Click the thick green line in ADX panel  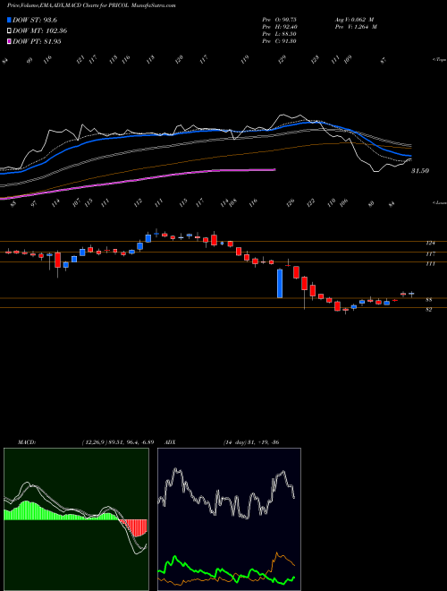(x=226, y=571)
